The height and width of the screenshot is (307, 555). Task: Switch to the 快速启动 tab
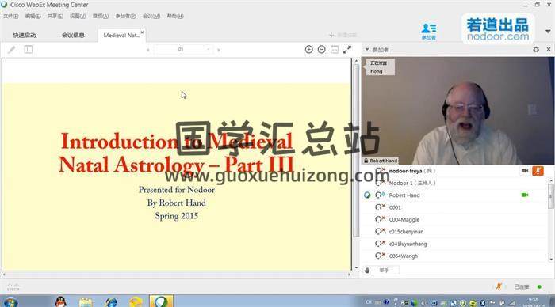pyautogui.click(x=24, y=35)
